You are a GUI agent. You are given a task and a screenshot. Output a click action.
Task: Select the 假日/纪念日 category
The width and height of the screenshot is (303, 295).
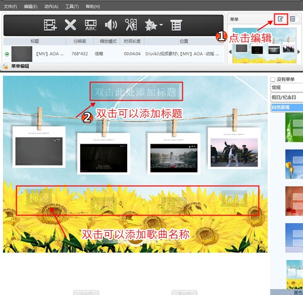pyautogui.click(x=286, y=97)
